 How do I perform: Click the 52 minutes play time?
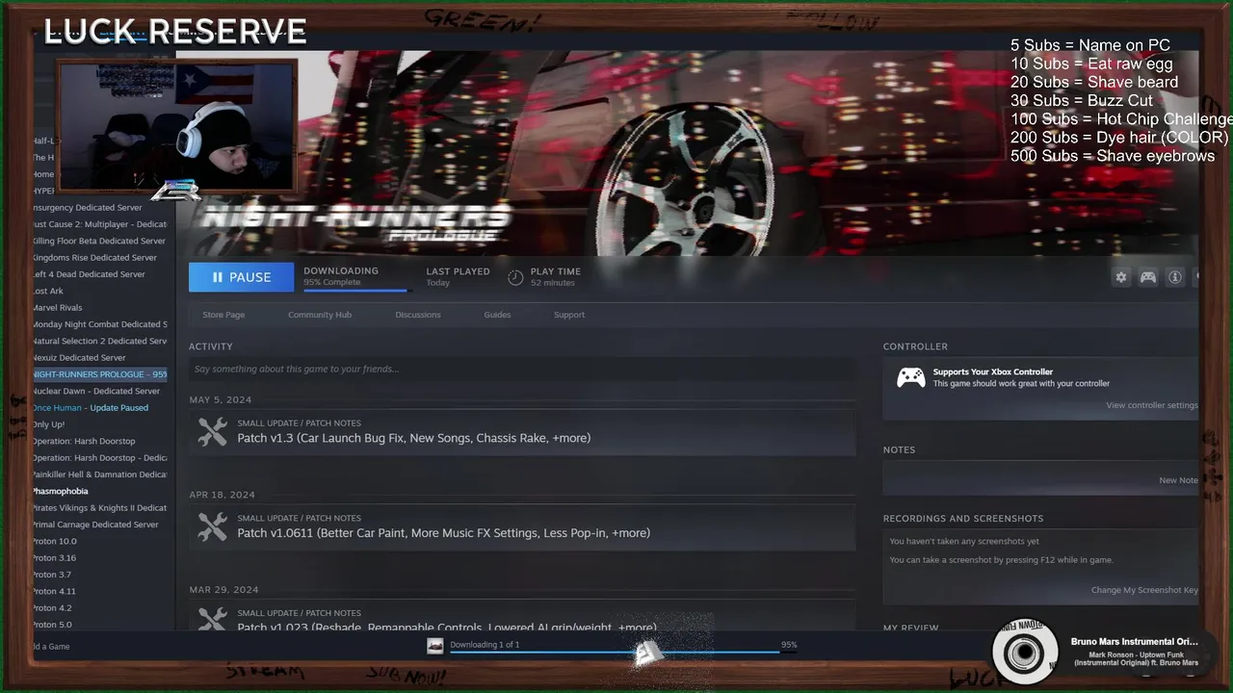pos(553,283)
